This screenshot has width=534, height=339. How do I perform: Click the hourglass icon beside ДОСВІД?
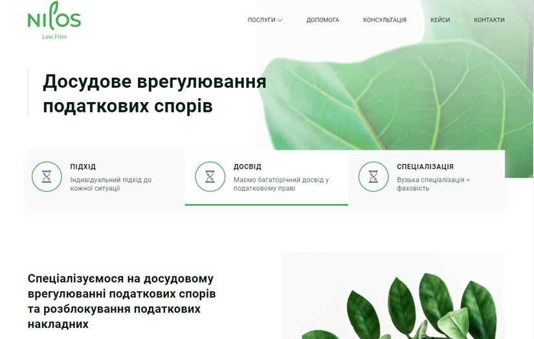point(210,177)
